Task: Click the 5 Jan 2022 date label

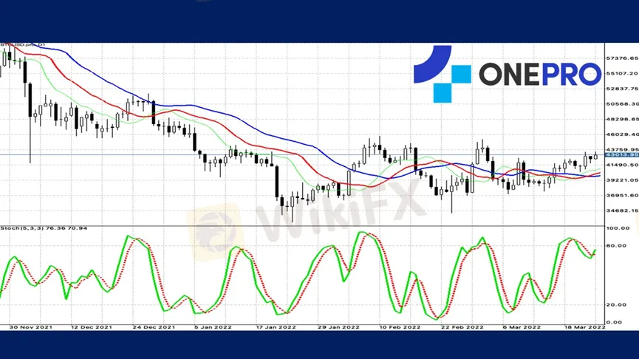Action: click(x=214, y=326)
